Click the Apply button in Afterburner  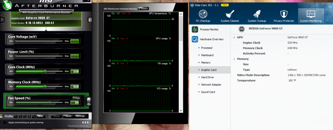click(x=57, y=116)
